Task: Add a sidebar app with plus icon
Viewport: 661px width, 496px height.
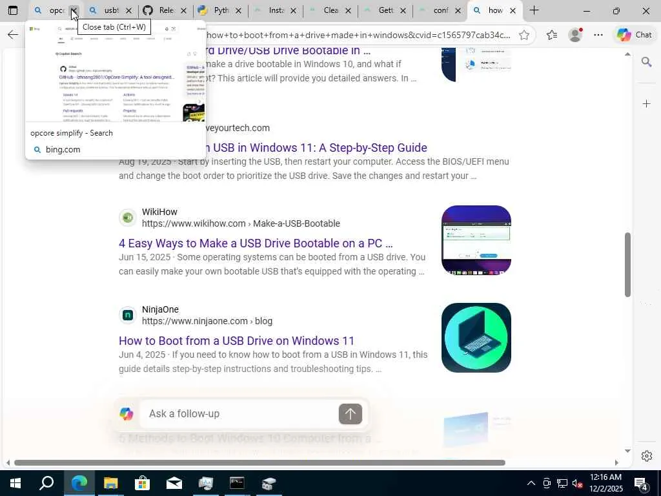Action: (646, 104)
